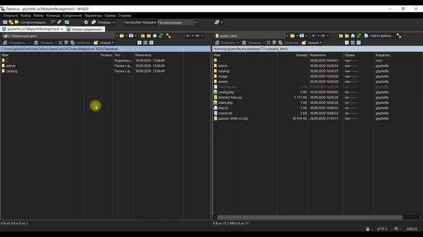Open the Команды menu
The width and height of the screenshot is (423, 237).
point(53,16)
